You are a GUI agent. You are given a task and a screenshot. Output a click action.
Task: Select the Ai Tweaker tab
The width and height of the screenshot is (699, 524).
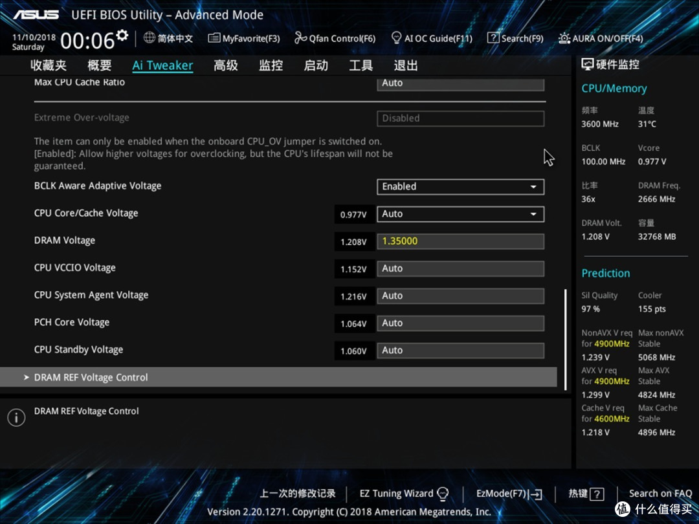coord(162,65)
